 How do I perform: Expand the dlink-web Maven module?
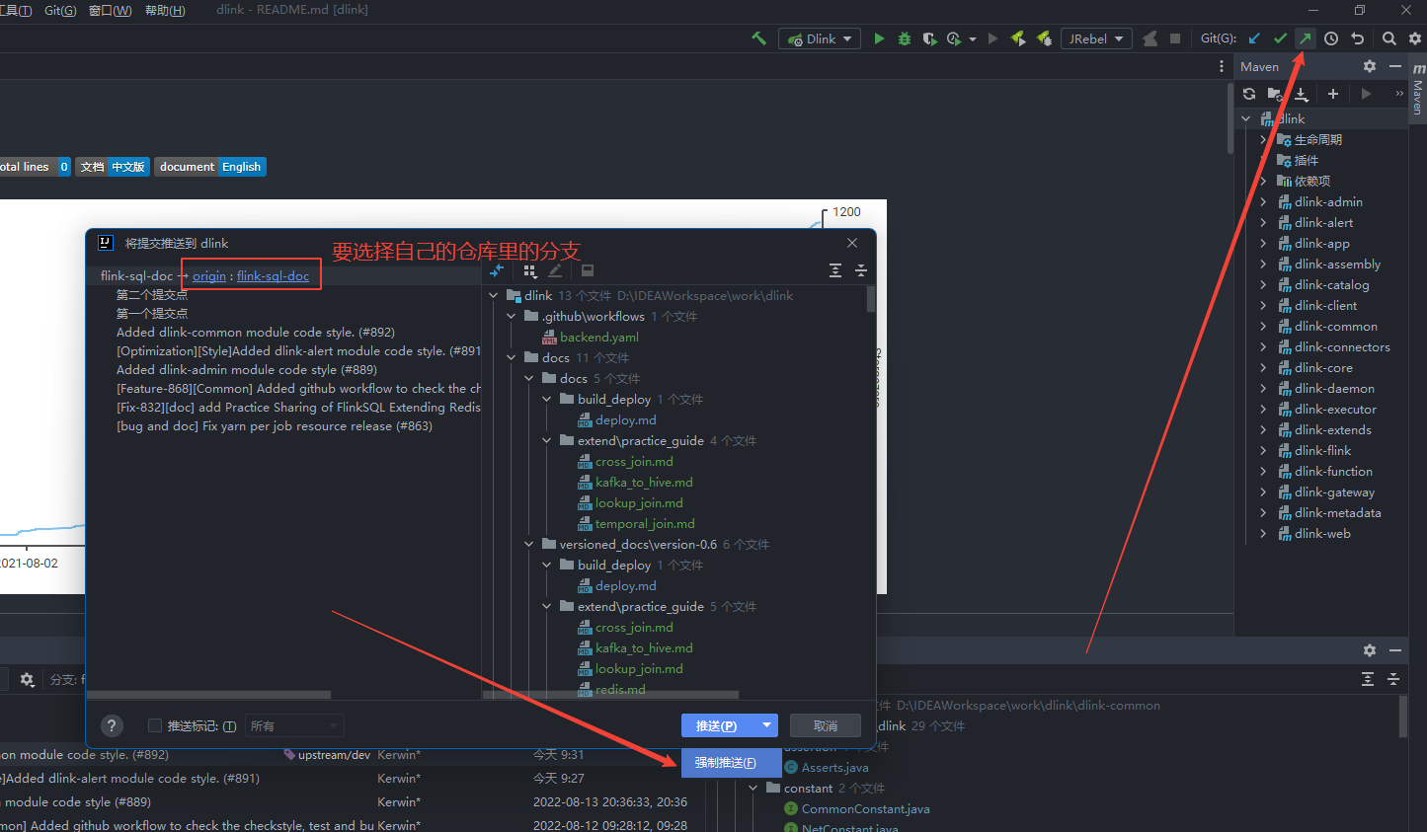pyautogui.click(x=1263, y=533)
